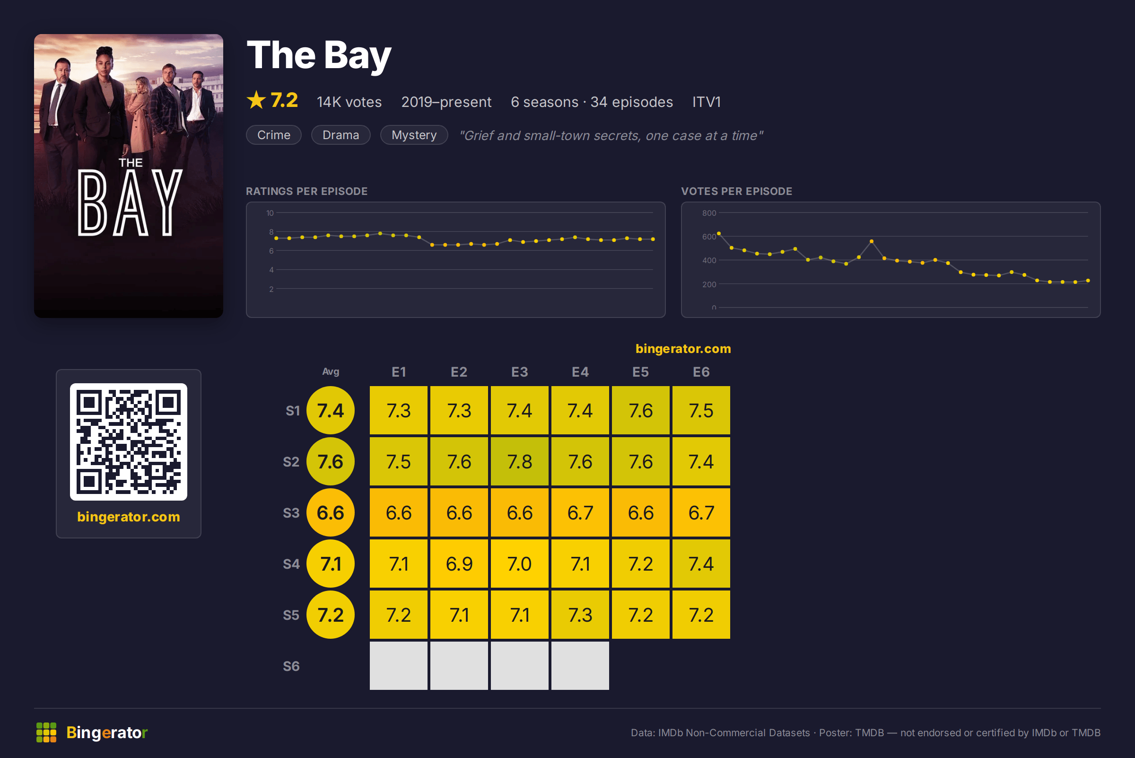Screen dimensions: 1135x758
Task: Select the Drama genre tag
Action: pos(340,135)
